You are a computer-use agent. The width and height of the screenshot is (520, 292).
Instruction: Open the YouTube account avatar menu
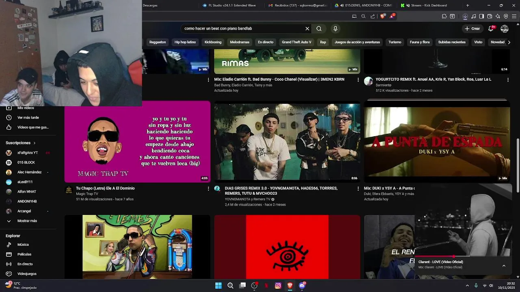click(505, 28)
